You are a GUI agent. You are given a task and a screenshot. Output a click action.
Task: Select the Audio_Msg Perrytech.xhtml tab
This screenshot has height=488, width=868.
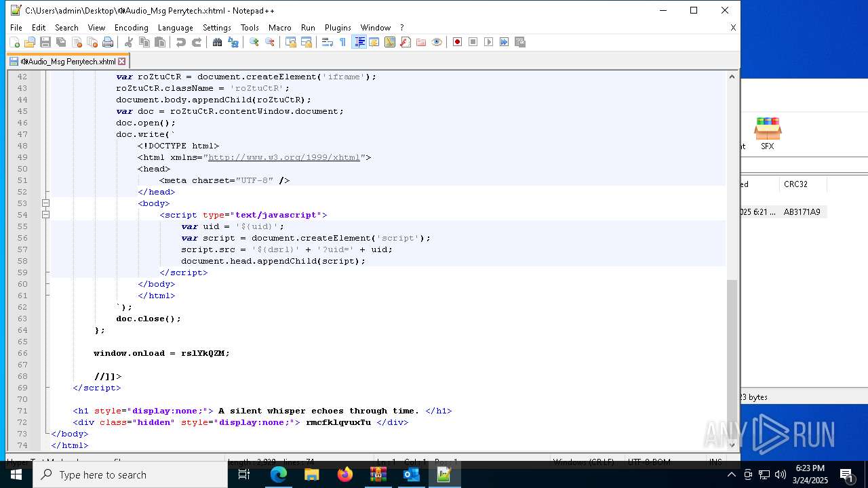(x=68, y=62)
